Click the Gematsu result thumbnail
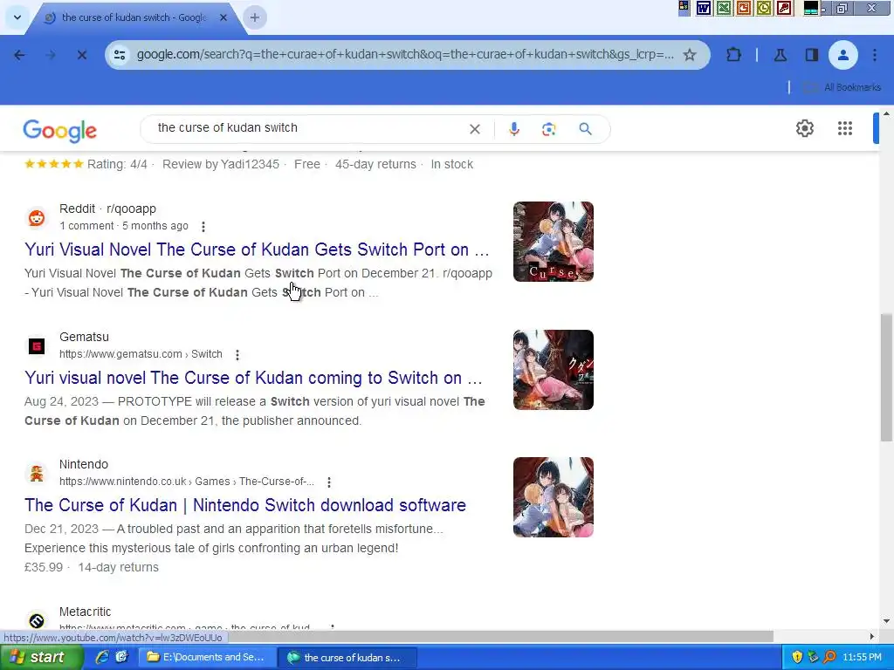Image resolution: width=894 pixels, height=670 pixels. [553, 370]
